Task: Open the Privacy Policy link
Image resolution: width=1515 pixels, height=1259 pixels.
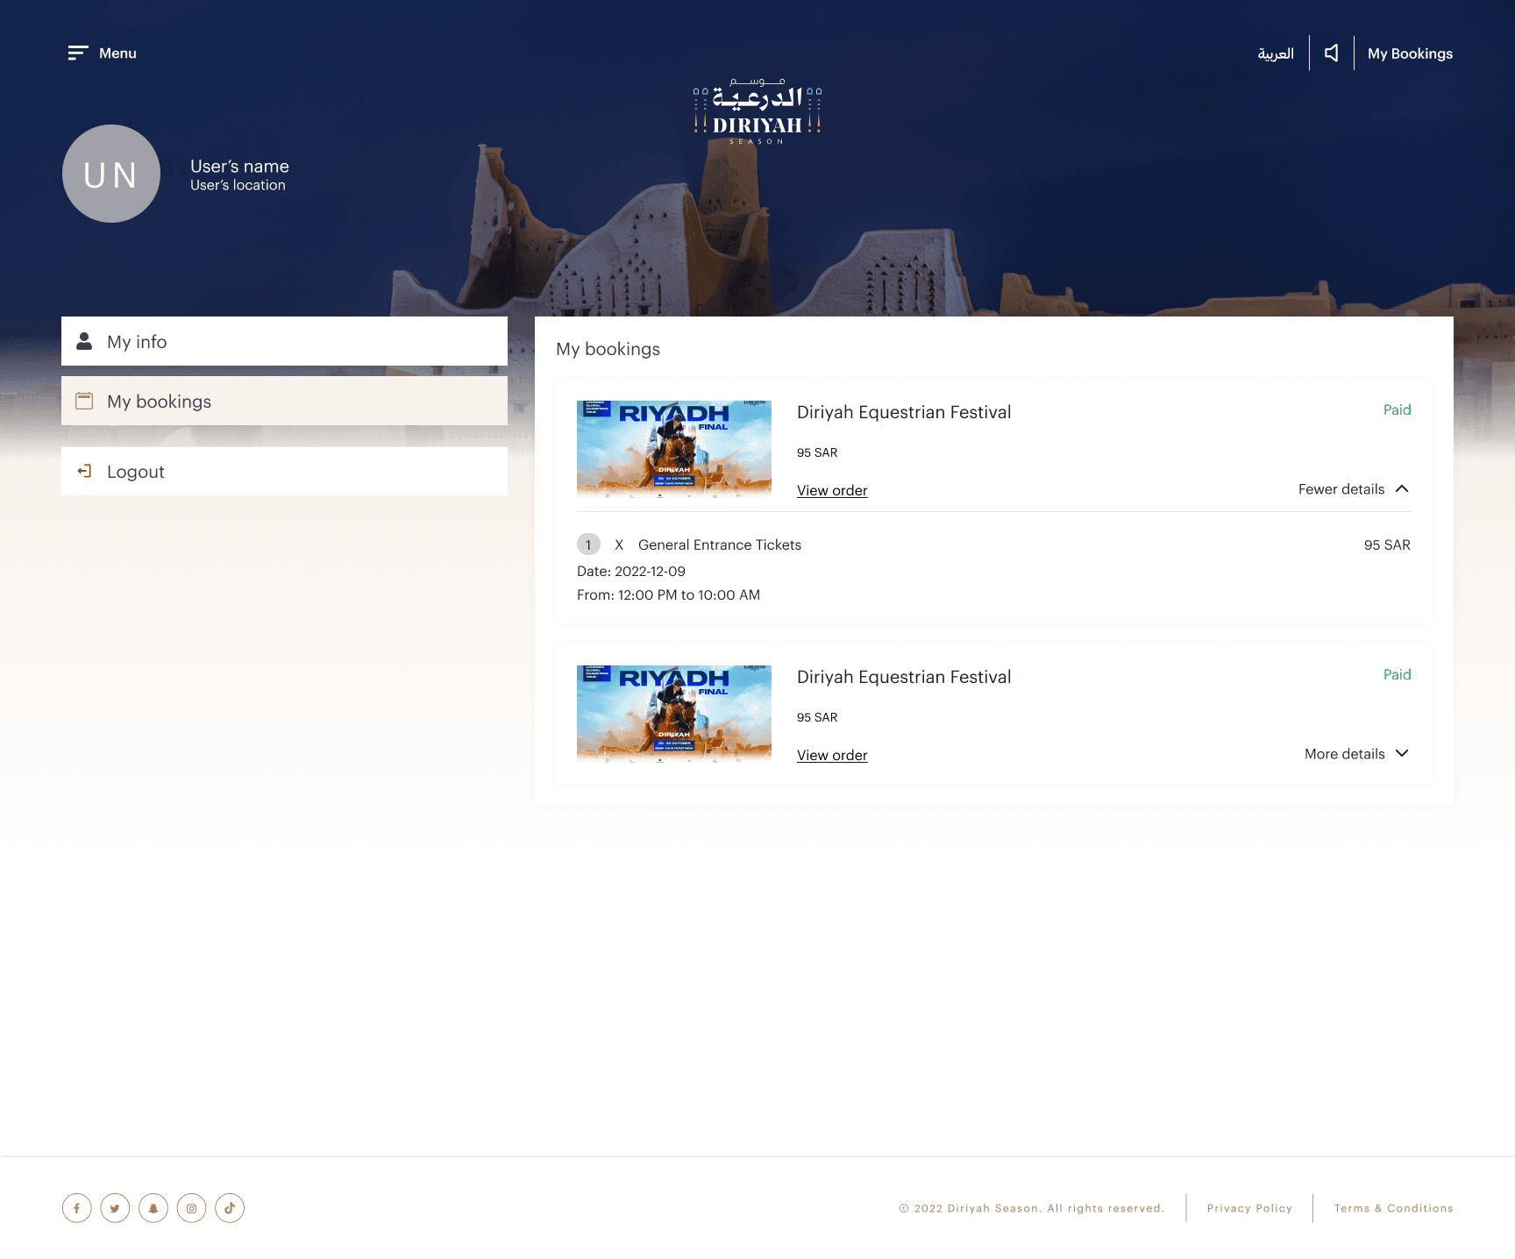Action: 1249,1208
